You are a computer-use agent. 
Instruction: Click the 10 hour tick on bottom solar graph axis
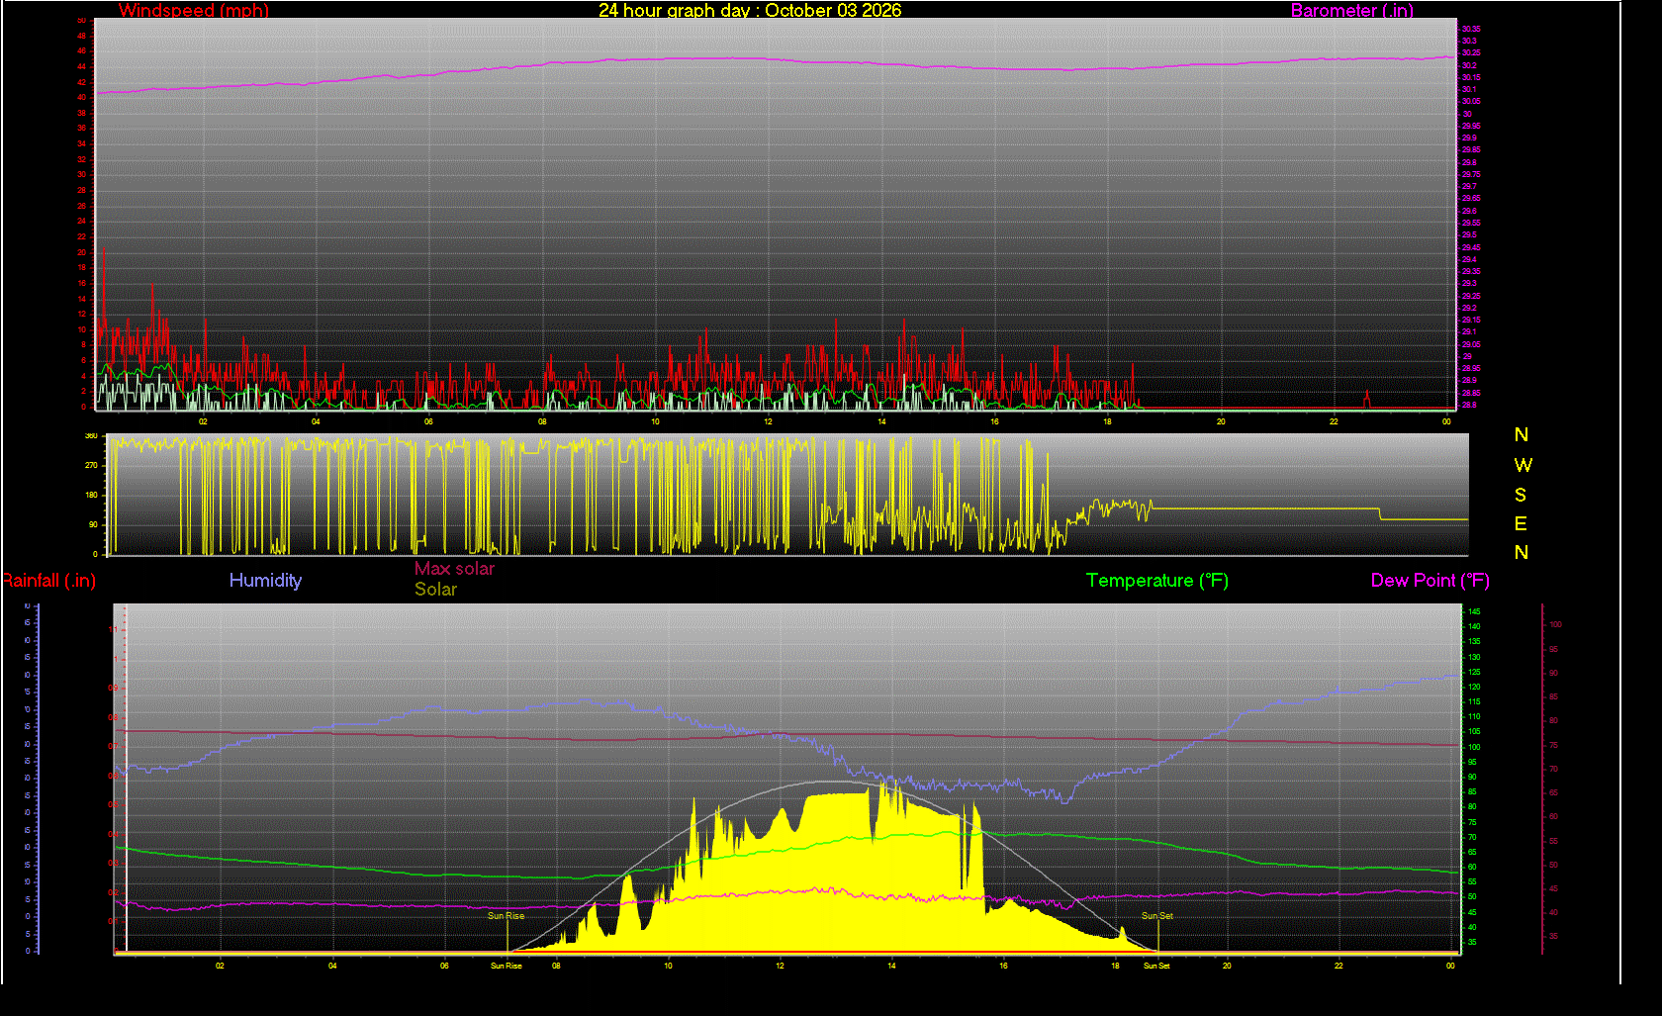click(668, 966)
